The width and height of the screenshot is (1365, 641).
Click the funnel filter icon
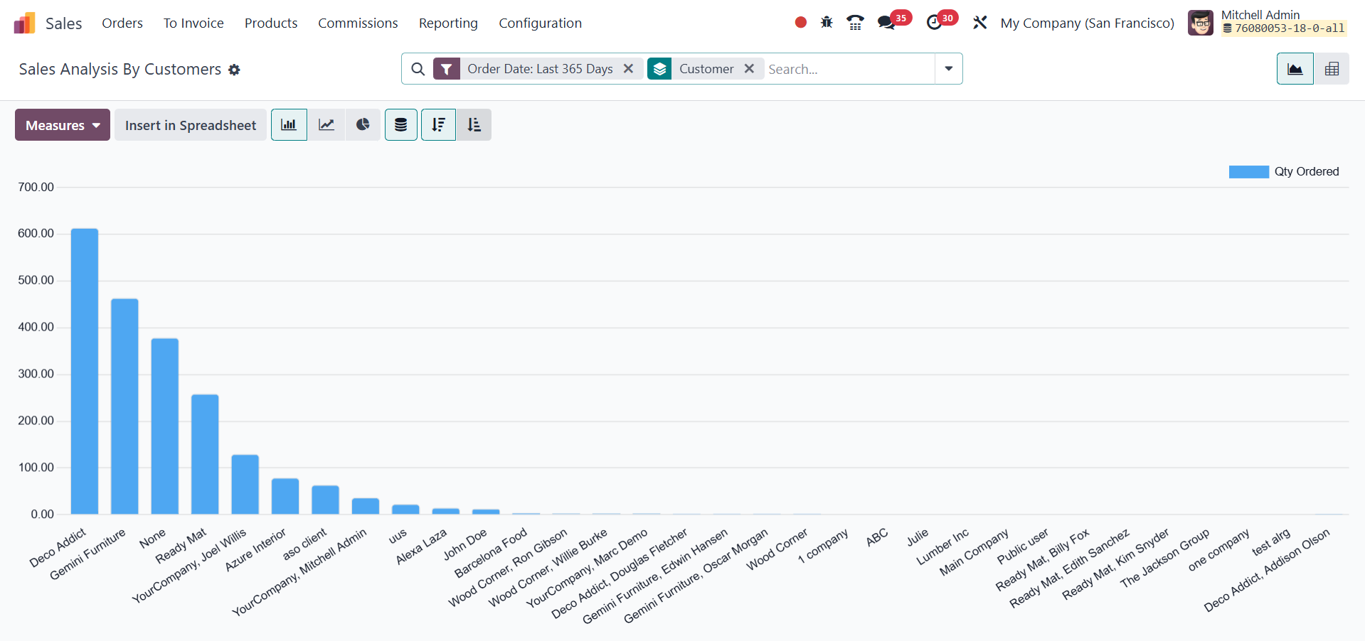pos(446,69)
